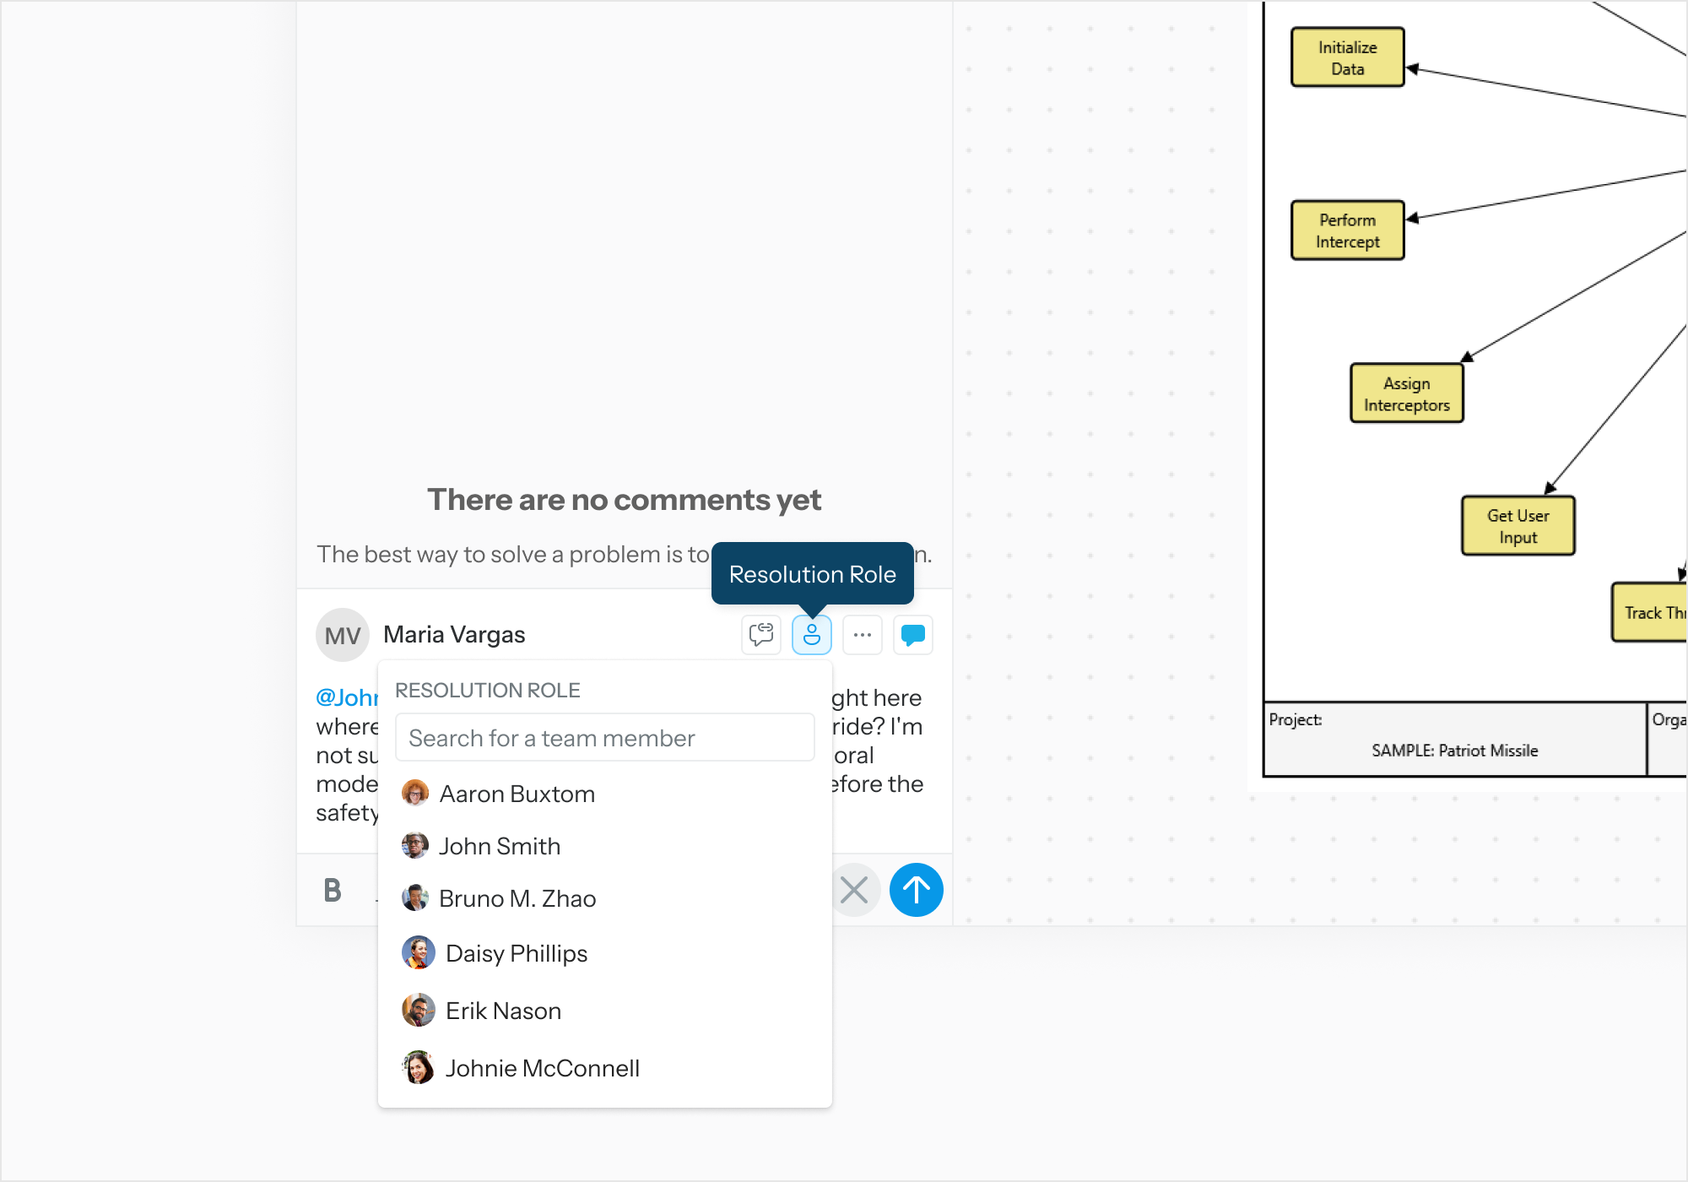1688x1182 pixels.
Task: Select Bruno M. Zhao's profile thumbnail
Action: coord(415,898)
